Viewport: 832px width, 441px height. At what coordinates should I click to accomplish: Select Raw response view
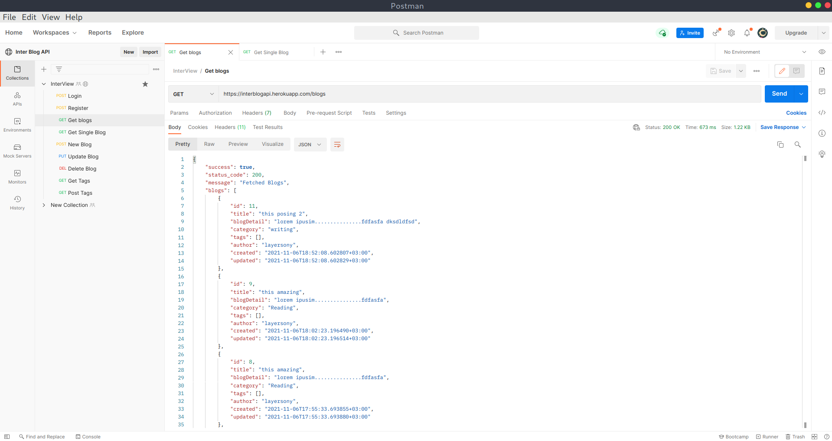[209, 144]
